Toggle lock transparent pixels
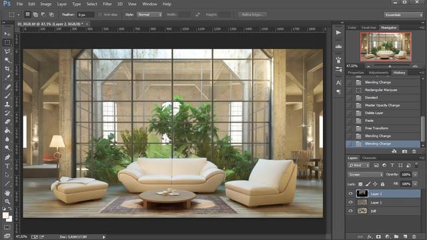The image size is (427, 240). [x=360, y=184]
